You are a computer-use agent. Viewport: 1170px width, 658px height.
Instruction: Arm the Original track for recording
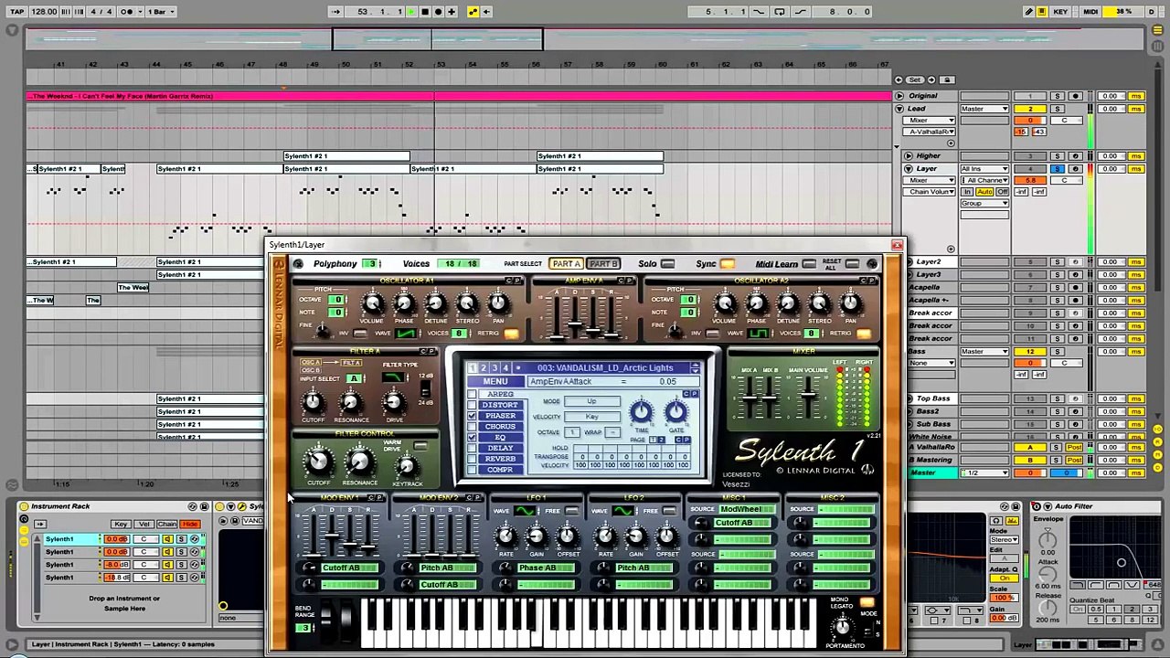point(1075,96)
